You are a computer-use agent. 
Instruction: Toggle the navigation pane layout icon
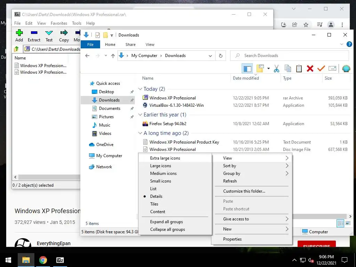click(247, 68)
